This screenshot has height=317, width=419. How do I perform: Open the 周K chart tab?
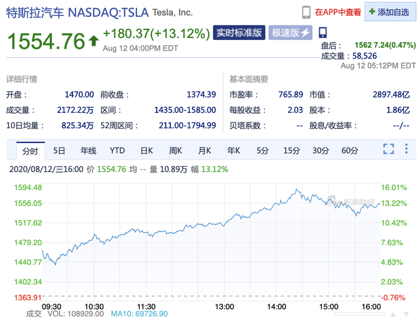[176, 151]
